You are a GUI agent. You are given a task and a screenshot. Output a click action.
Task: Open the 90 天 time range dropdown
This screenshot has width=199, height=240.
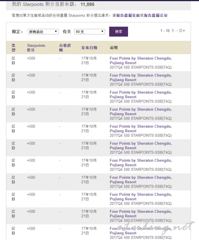[90, 32]
